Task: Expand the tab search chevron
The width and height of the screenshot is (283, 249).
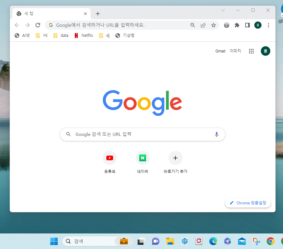Action: click(x=223, y=10)
